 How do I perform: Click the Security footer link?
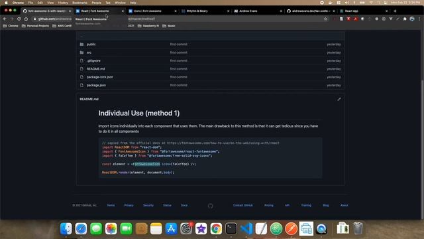click(148, 205)
